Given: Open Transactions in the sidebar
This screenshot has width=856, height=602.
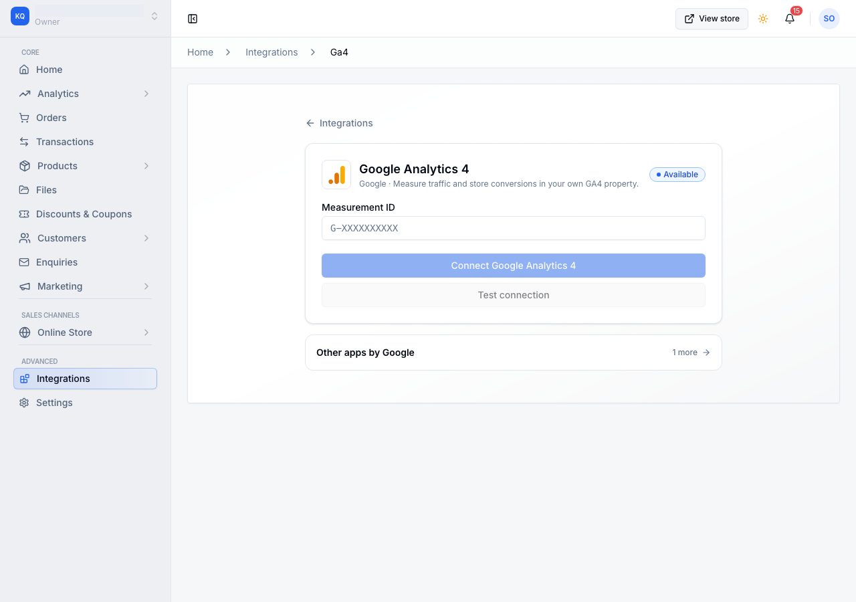Looking at the screenshot, I should pos(85,142).
